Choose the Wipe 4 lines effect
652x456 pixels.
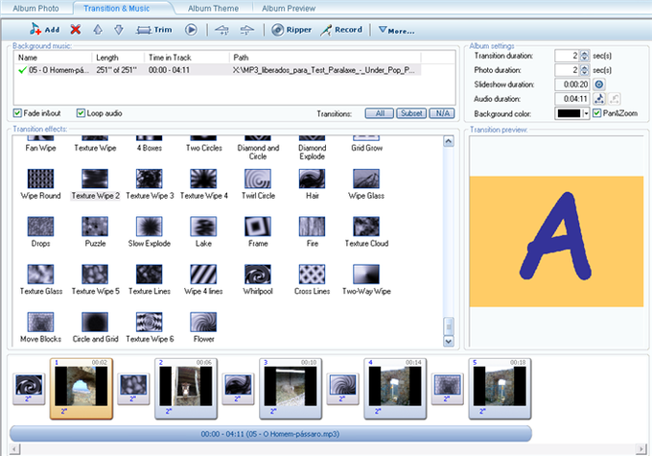(203, 280)
